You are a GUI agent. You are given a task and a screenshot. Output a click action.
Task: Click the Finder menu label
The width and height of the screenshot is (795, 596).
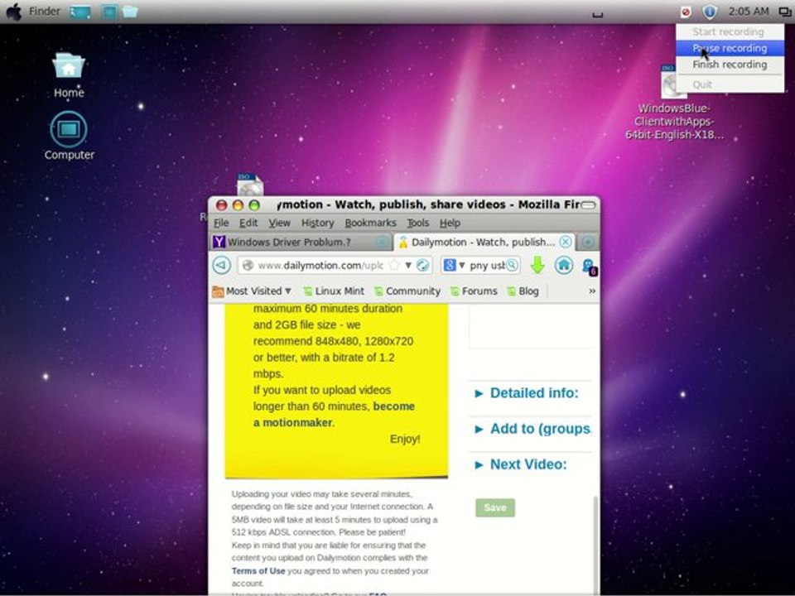[44, 11]
